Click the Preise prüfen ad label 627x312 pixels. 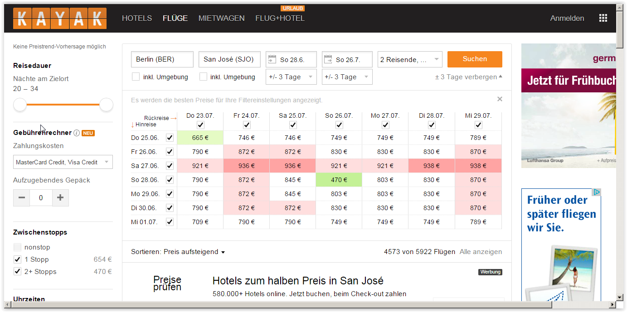pos(167,283)
